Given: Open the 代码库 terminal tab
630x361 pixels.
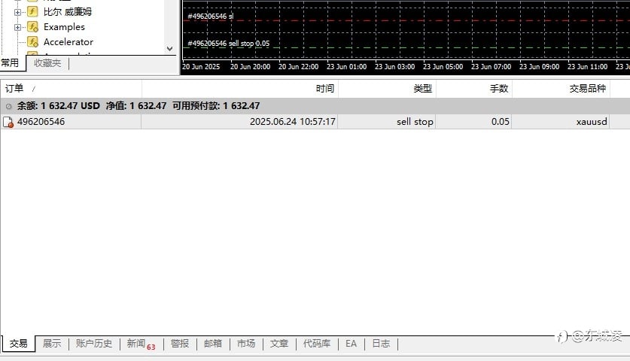Looking at the screenshot, I should (x=317, y=344).
